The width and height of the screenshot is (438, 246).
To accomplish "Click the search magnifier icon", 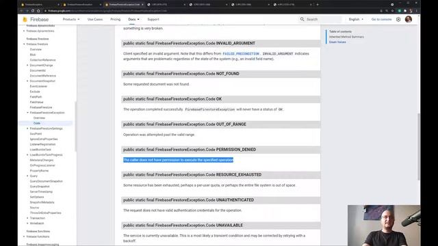I will (302, 19).
